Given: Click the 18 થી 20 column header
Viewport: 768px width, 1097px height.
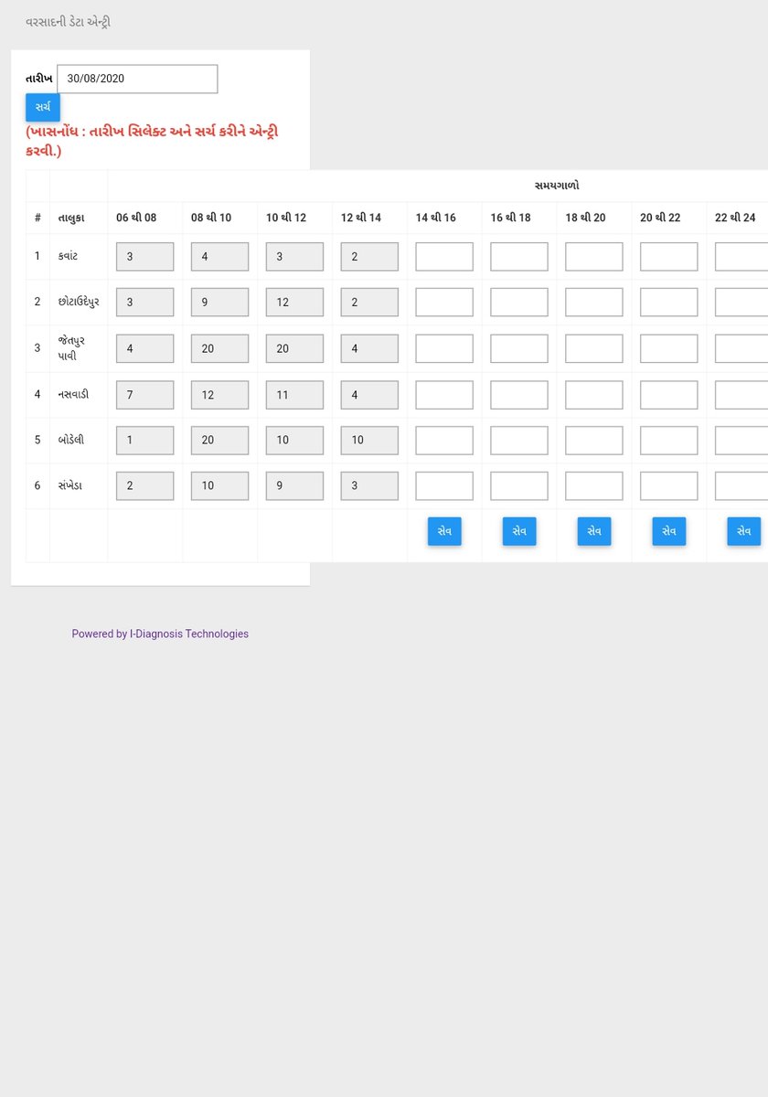Looking at the screenshot, I should (586, 218).
